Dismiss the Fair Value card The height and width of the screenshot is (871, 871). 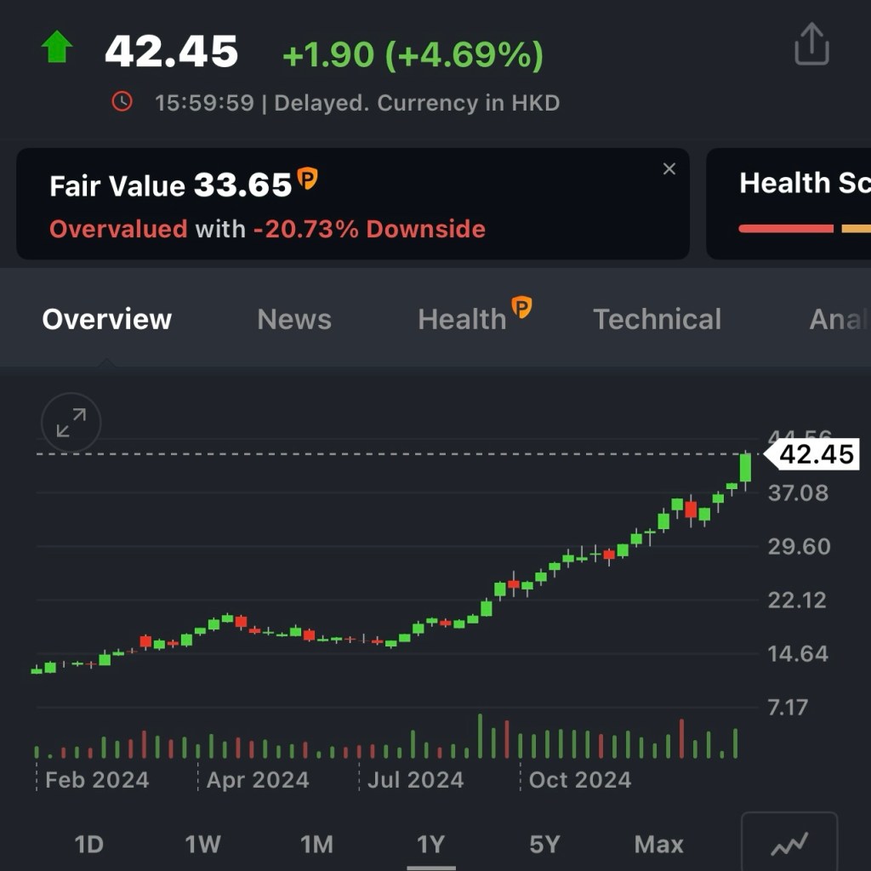point(669,169)
